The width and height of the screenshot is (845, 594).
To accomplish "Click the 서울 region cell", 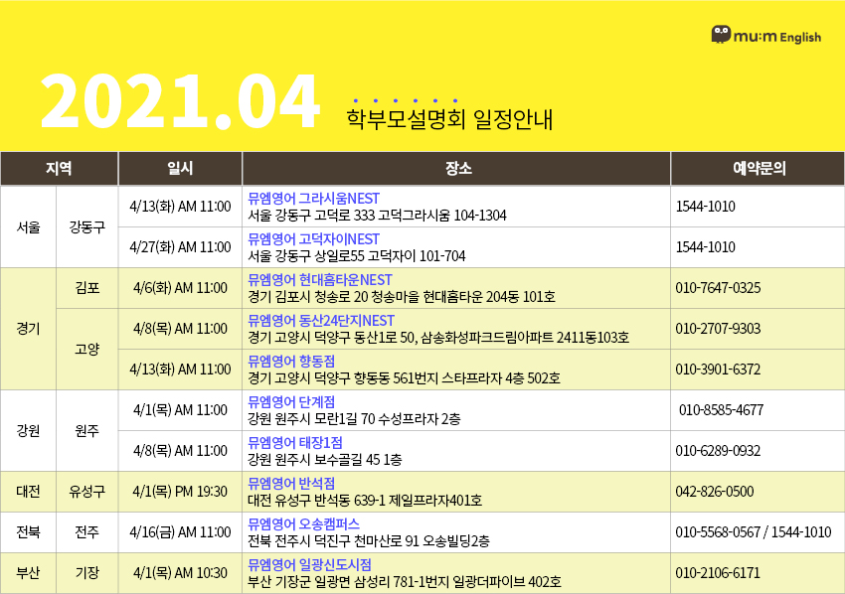I will pyautogui.click(x=28, y=227).
